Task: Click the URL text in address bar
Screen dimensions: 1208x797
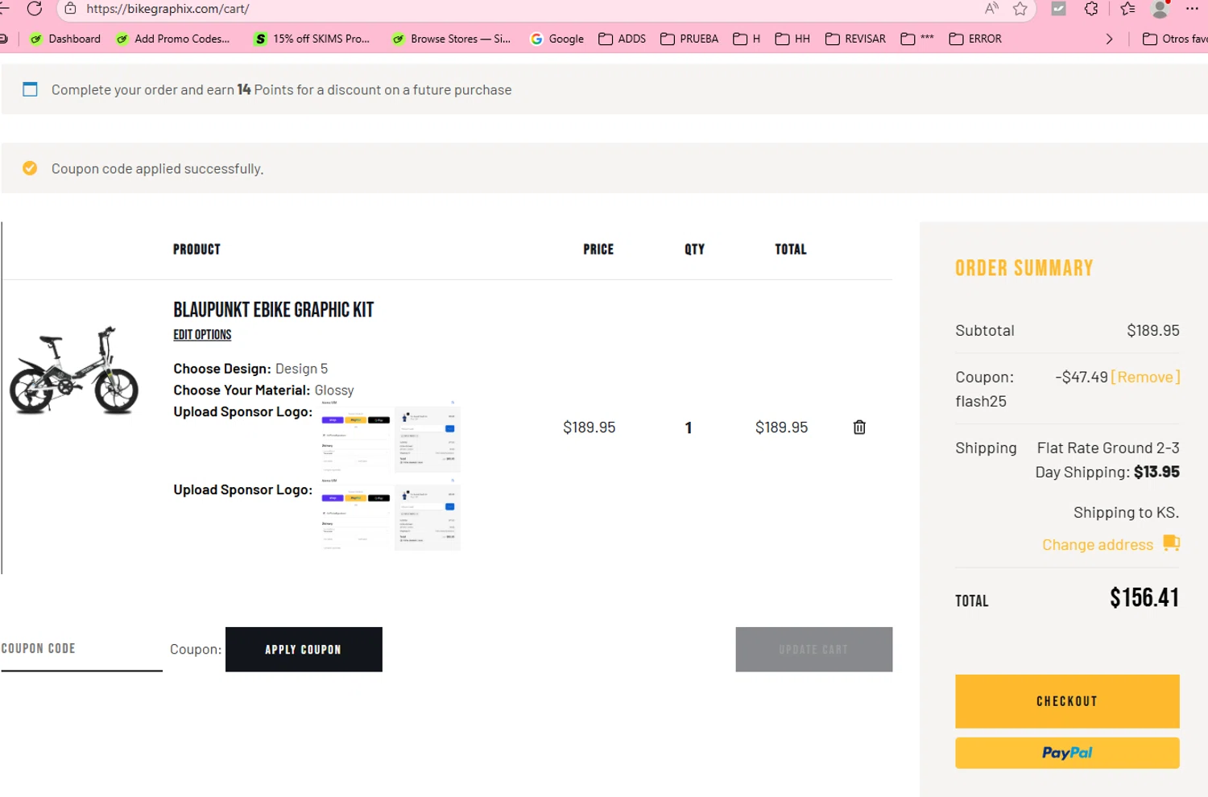Action: coord(168,9)
